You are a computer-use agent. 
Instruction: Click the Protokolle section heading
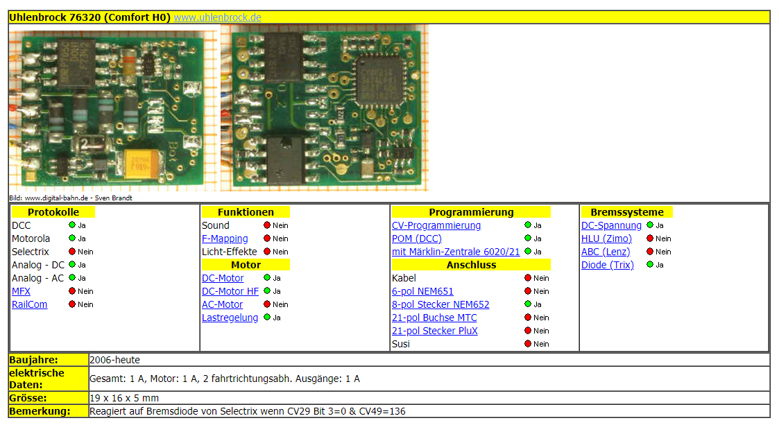click(53, 212)
